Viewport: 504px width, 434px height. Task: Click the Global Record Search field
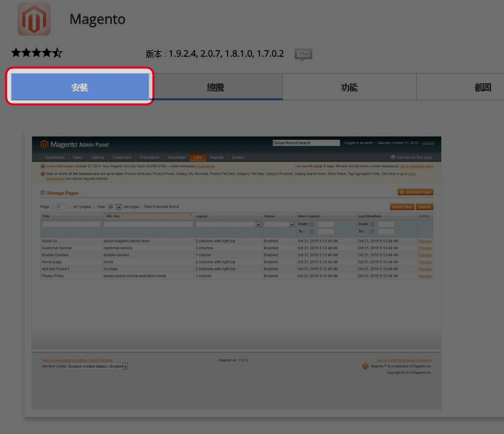point(306,143)
